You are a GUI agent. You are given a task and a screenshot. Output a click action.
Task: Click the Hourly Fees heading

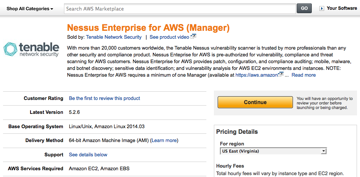click(230, 166)
